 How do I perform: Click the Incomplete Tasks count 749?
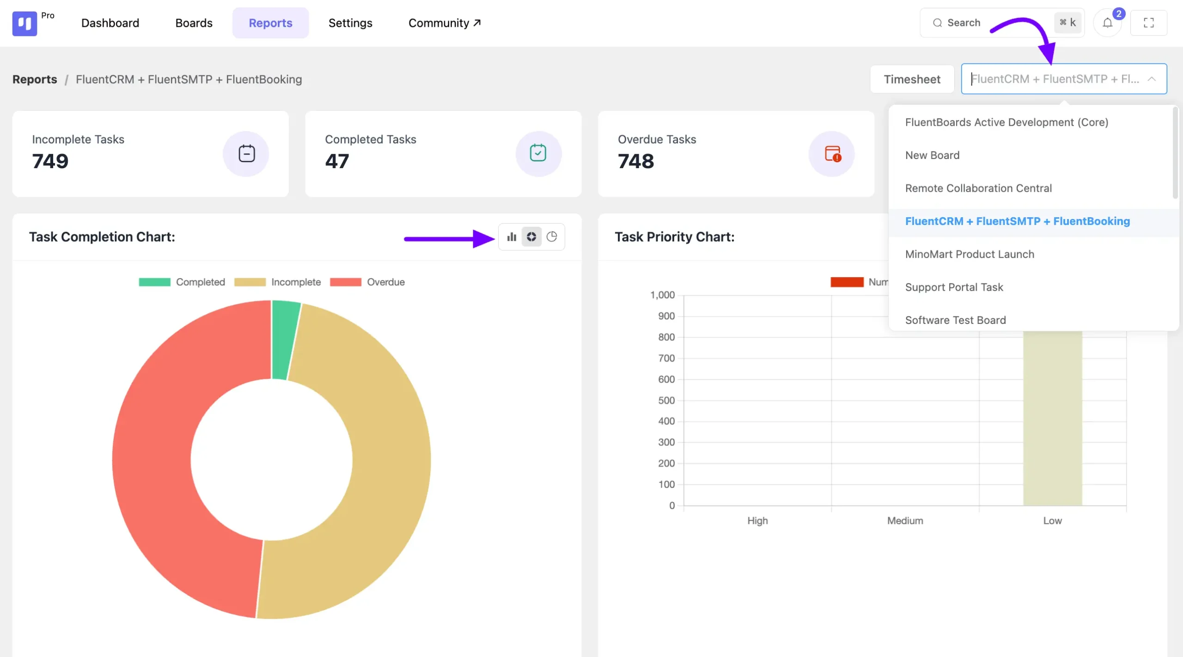(x=50, y=161)
